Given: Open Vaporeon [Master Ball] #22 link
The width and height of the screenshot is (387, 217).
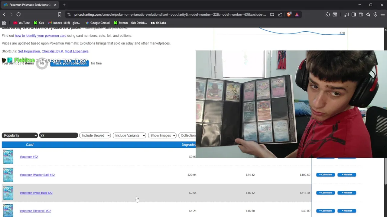Looking at the screenshot, I should coord(37,175).
